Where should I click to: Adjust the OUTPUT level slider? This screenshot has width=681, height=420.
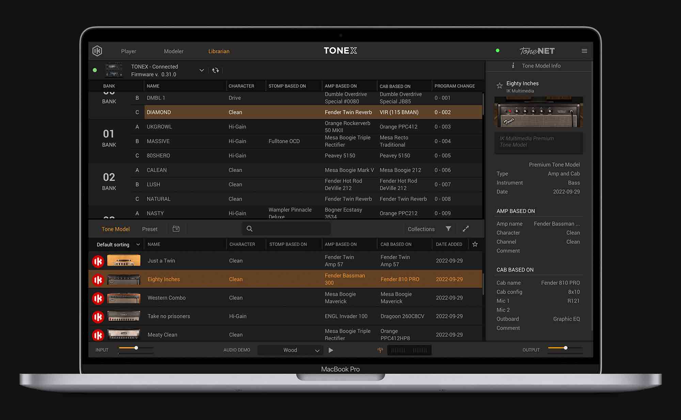coord(565,348)
